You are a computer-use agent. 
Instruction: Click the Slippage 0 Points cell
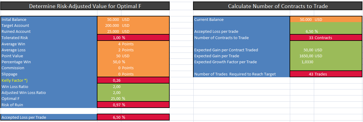pos(133,74)
